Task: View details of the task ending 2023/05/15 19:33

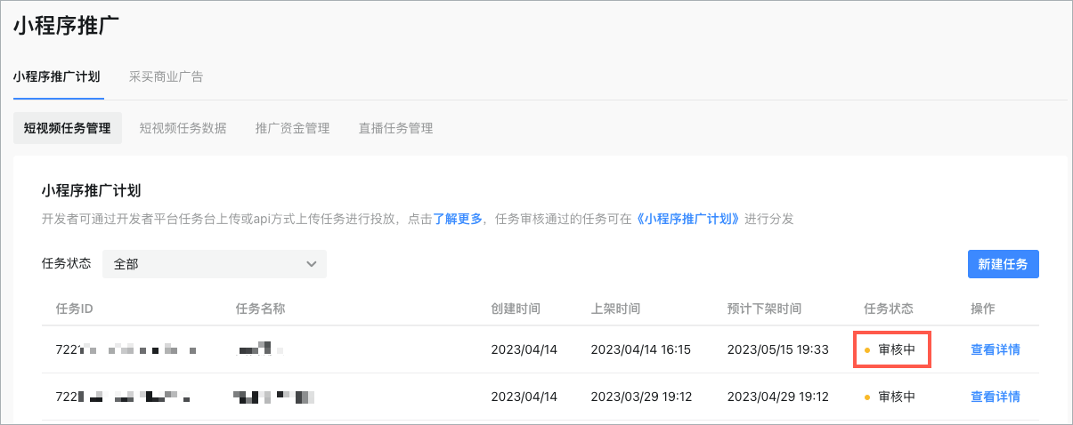Action: click(995, 349)
